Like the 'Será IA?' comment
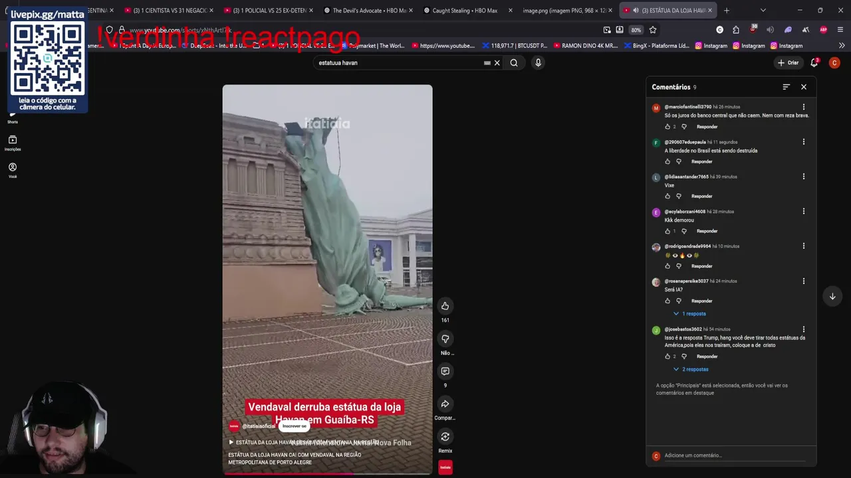The height and width of the screenshot is (478, 851). (x=668, y=301)
